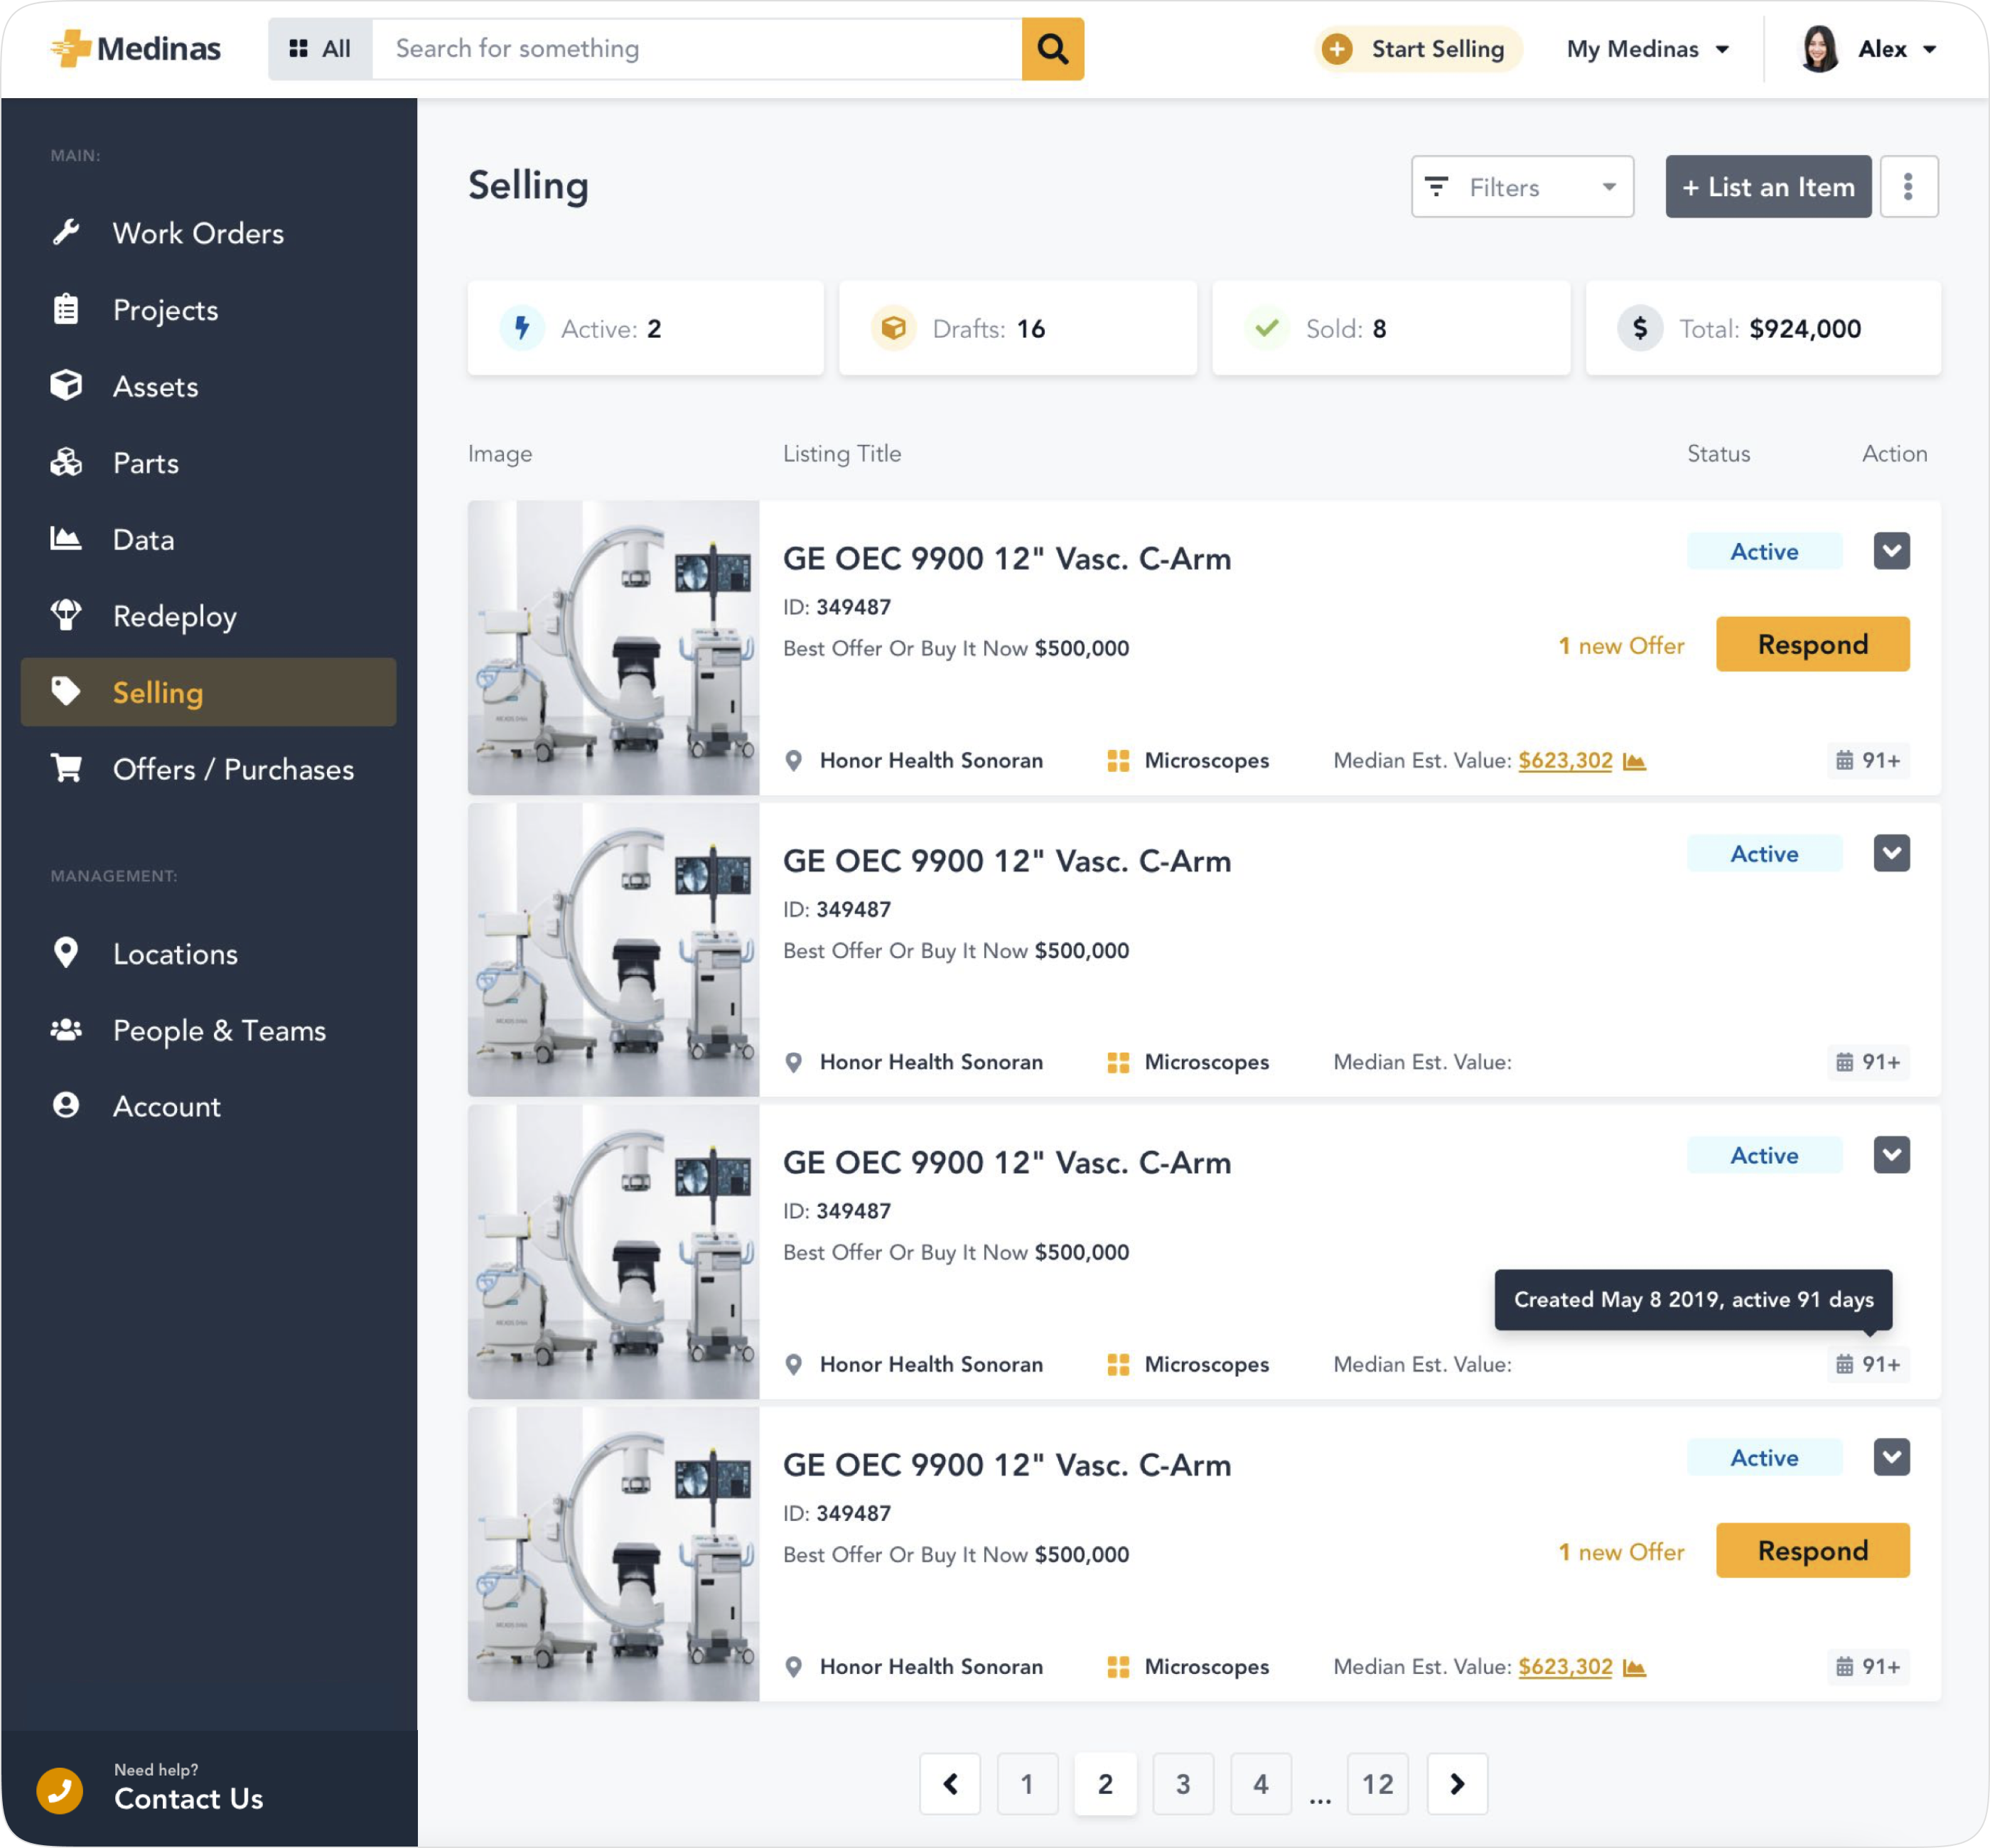
Task: Open Projects via its clipboard icon
Action: click(x=66, y=309)
